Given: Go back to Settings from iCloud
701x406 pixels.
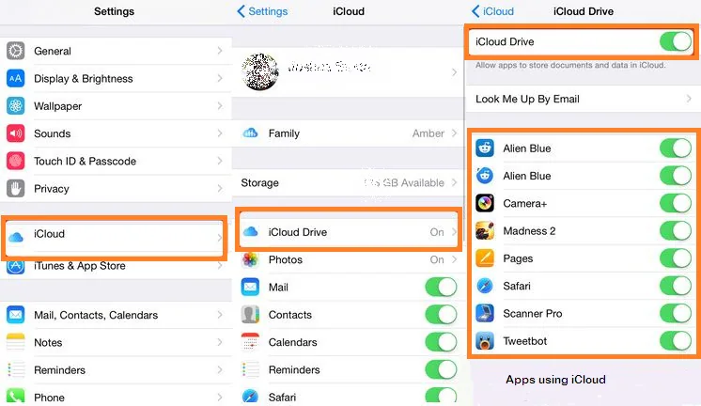Looking at the screenshot, I should (x=262, y=11).
